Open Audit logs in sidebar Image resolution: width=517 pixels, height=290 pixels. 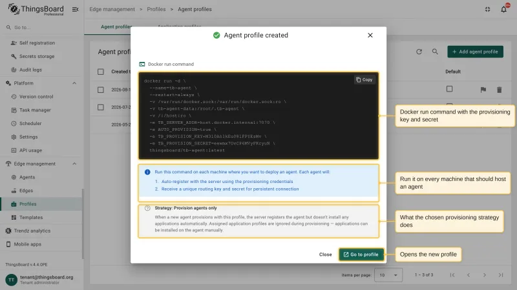30,70
